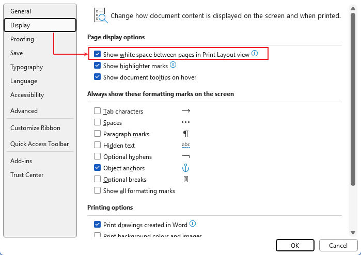The width and height of the screenshot is (361, 255).
Task: Check the Paragraph marks checkbox
Action: (x=97, y=134)
